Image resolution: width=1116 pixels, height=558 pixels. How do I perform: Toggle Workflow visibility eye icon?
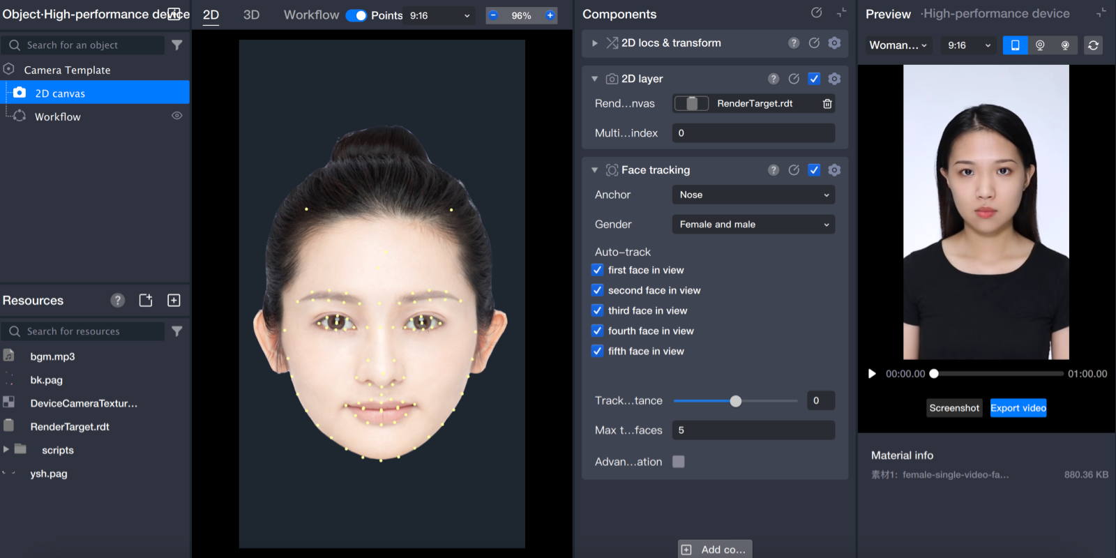(177, 116)
